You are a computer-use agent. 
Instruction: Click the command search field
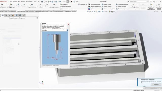[x=138, y=2]
